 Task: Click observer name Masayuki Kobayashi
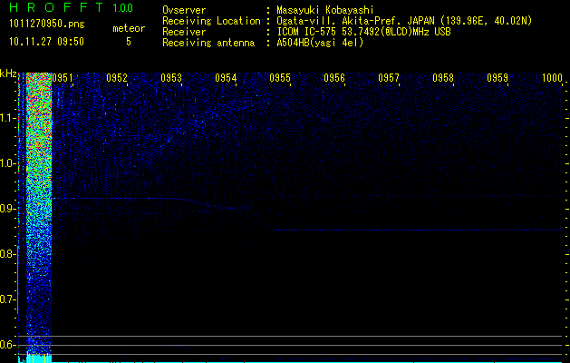[x=325, y=10]
